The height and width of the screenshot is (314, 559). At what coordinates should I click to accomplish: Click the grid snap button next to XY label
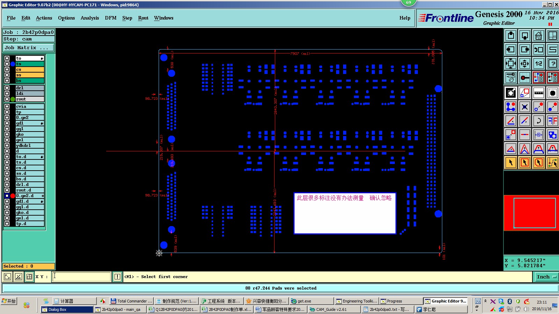pyautogui.click(x=29, y=277)
